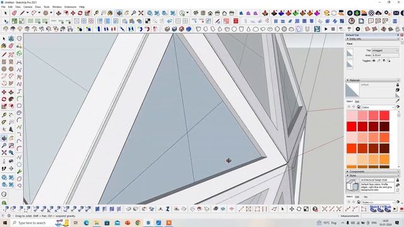
Task: Click the Sample Paint eyedropper in Materials
Action: coord(398,101)
